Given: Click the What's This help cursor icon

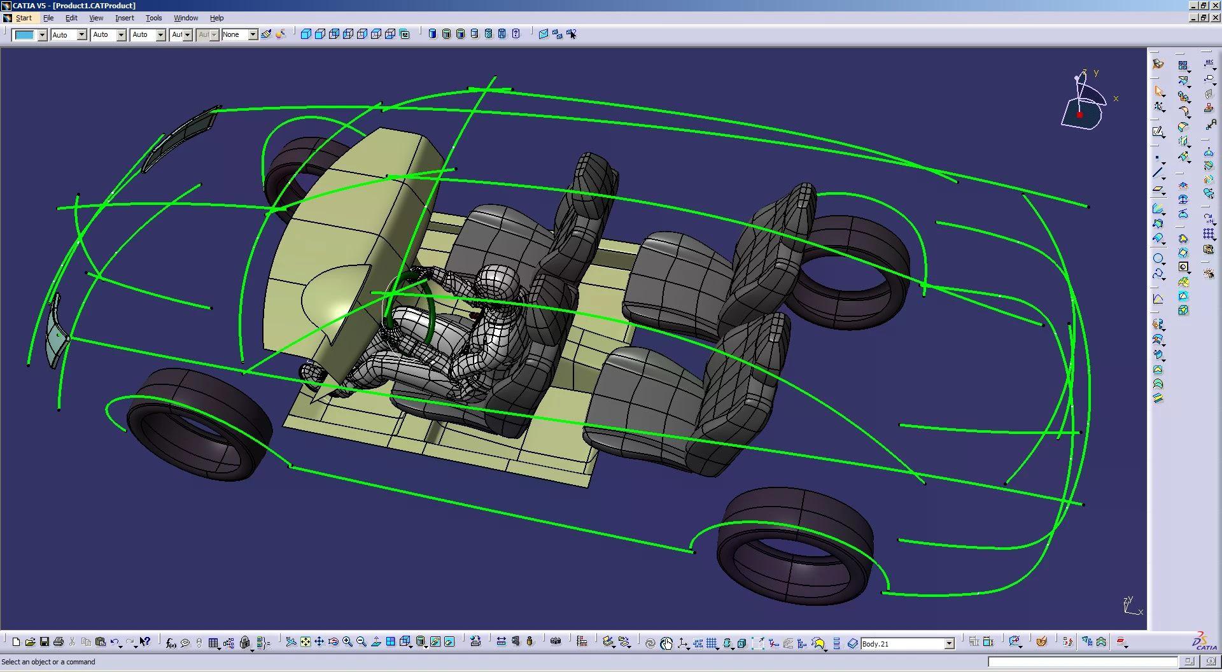Looking at the screenshot, I should click(145, 642).
